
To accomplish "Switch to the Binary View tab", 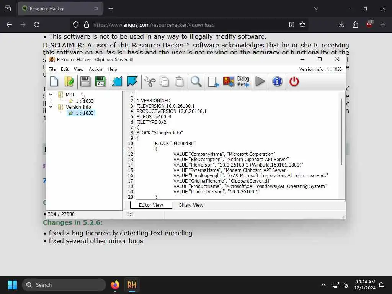I will click(x=191, y=205).
